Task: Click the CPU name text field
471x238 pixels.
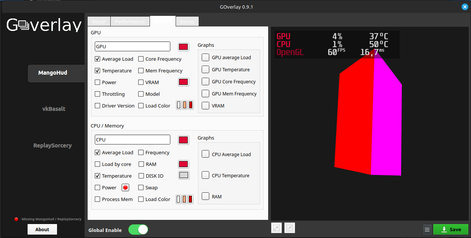Action: coord(133,140)
